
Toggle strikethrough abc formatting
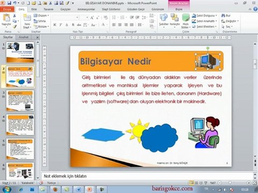click(79, 25)
